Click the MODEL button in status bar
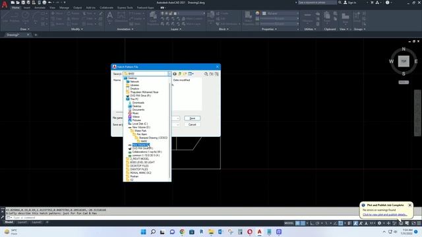Screen dimensions: 422x237 point(289,223)
